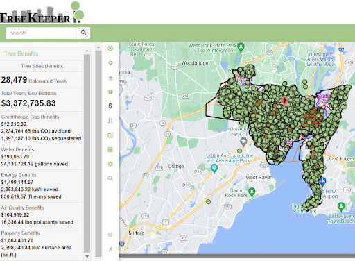Viewport: 355px width, 261px height.
Task: Click the running person icon at sidebar bottom
Action: [x=110, y=249]
